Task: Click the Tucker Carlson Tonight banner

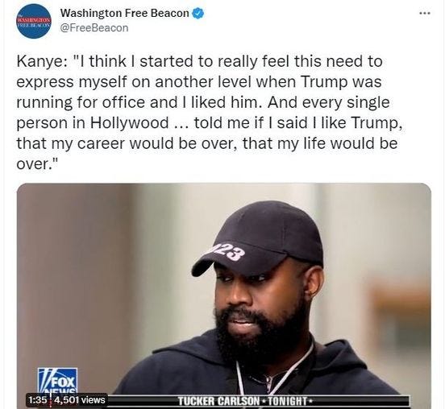Action: pos(244,401)
